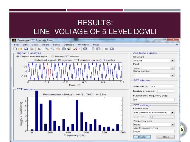This screenshot has height=142, width=190.
Task: Select the Data Cursor tool
Action: (69, 49)
